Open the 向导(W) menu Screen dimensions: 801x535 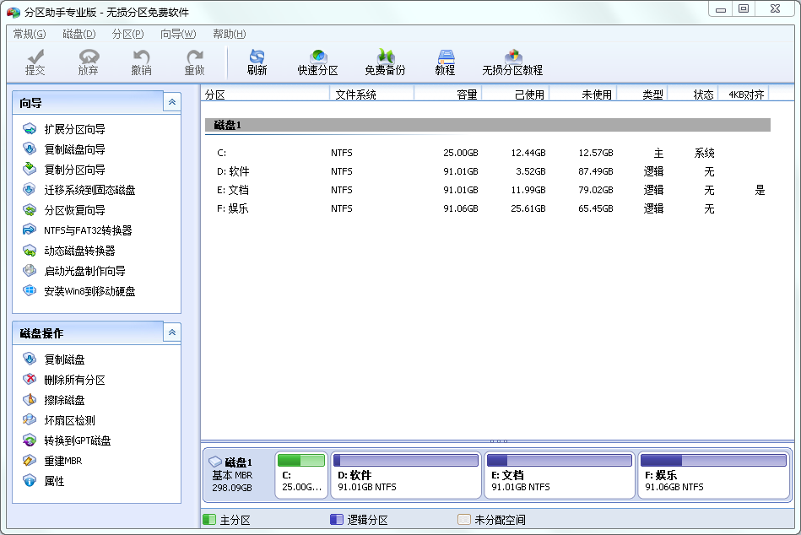[178, 34]
